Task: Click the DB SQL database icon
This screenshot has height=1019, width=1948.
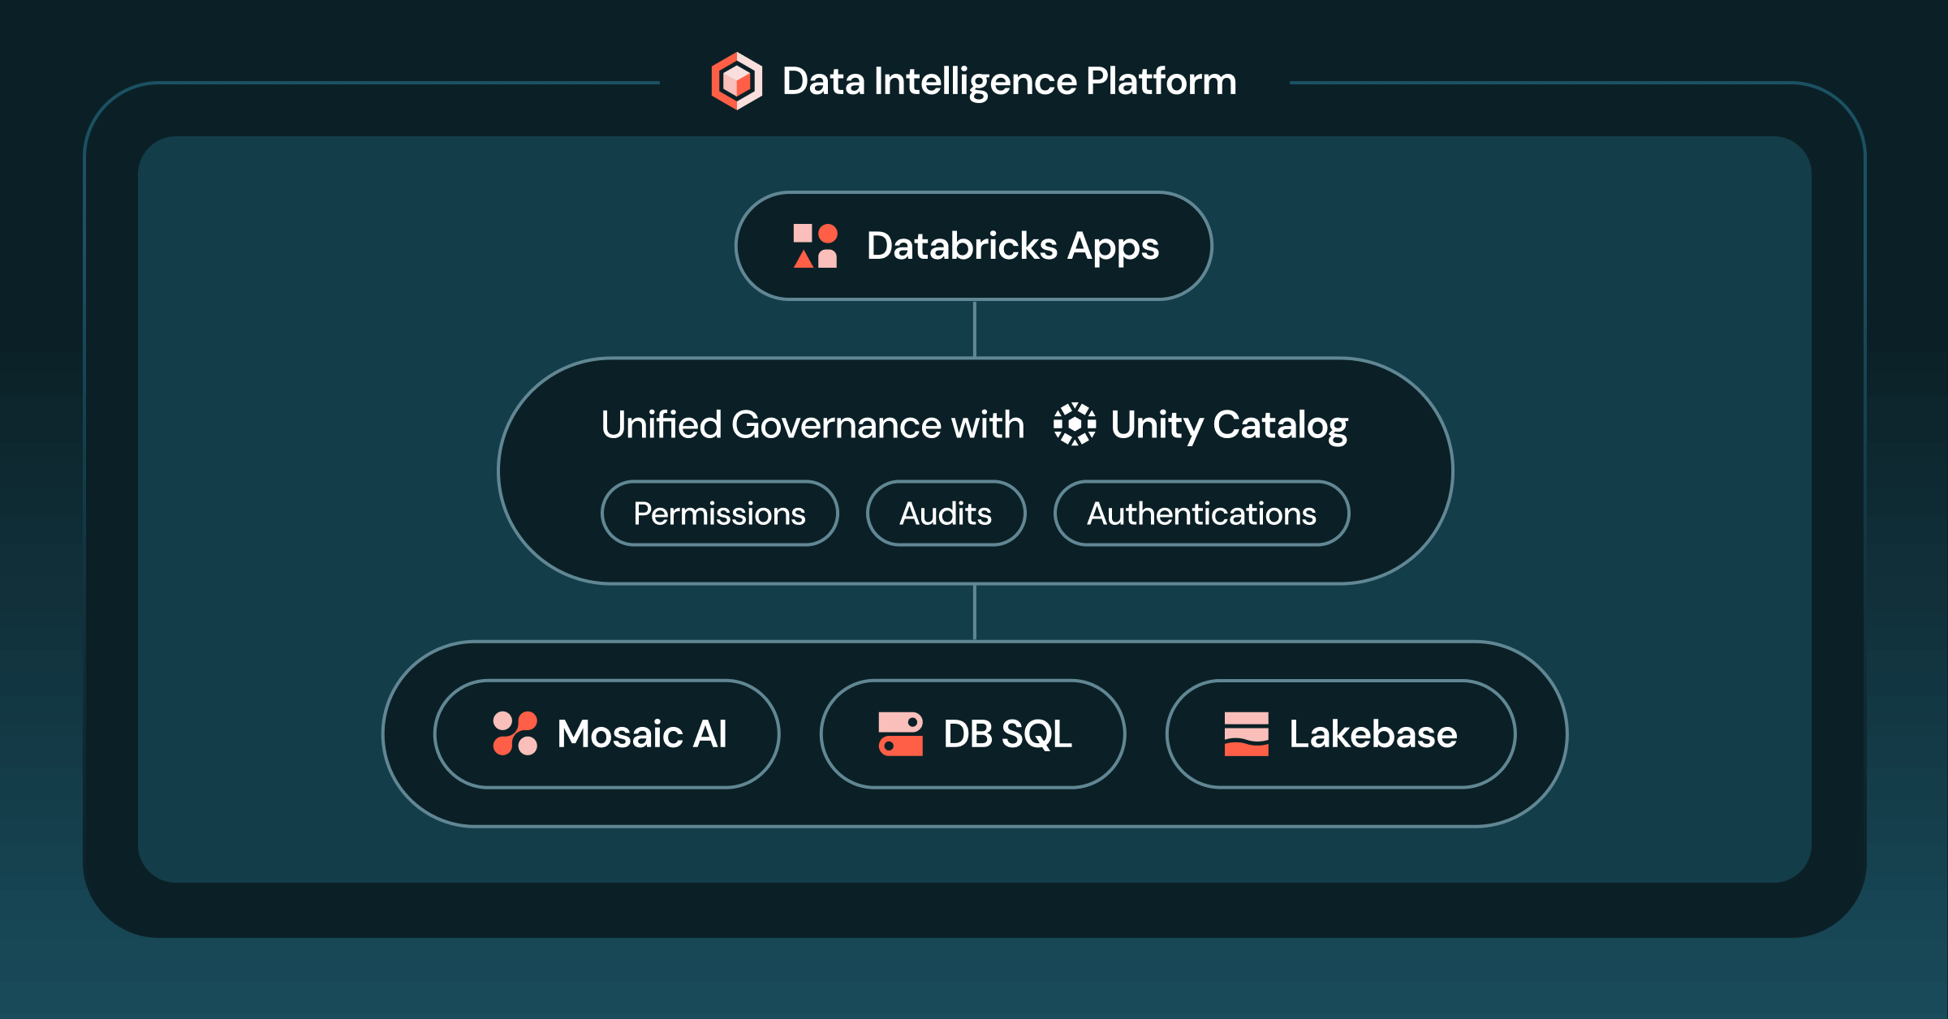Action: [x=900, y=733]
